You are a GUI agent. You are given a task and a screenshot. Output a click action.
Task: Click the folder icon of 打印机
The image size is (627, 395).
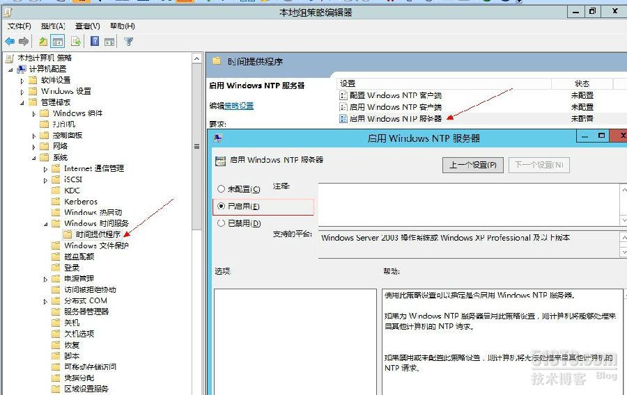[x=45, y=124]
